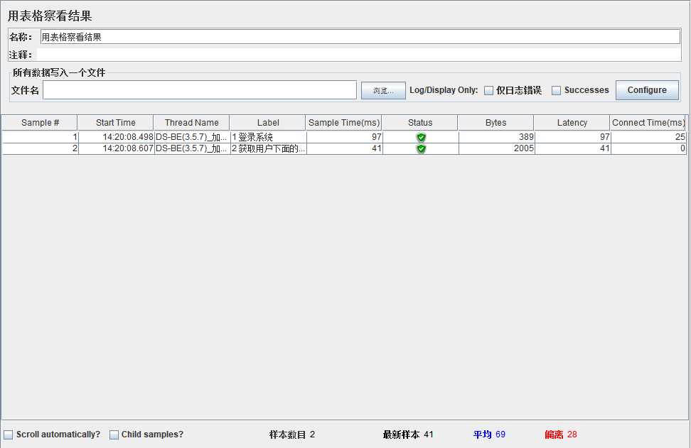Image resolution: width=691 pixels, height=448 pixels.
Task: Click the Latency column header
Action: pos(572,123)
